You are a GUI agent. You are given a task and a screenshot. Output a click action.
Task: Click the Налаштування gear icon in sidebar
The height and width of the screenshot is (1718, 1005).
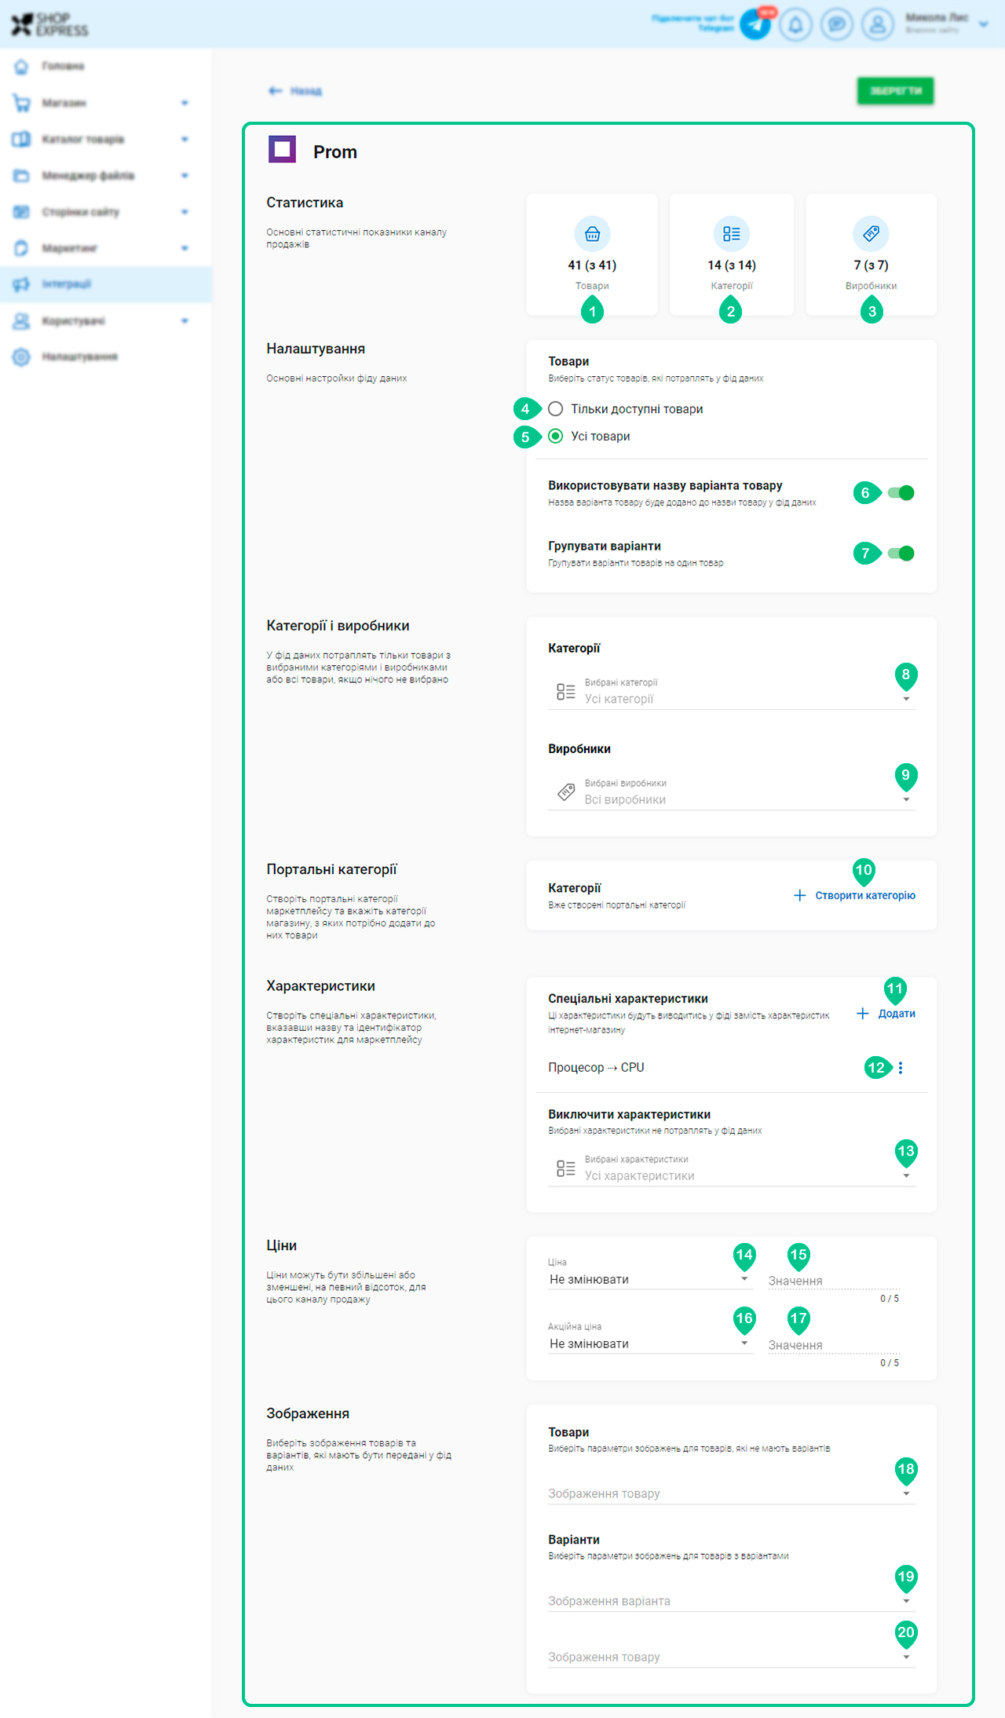click(x=21, y=356)
